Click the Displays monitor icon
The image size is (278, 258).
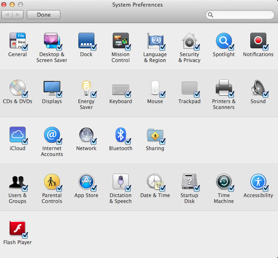pyautogui.click(x=52, y=88)
